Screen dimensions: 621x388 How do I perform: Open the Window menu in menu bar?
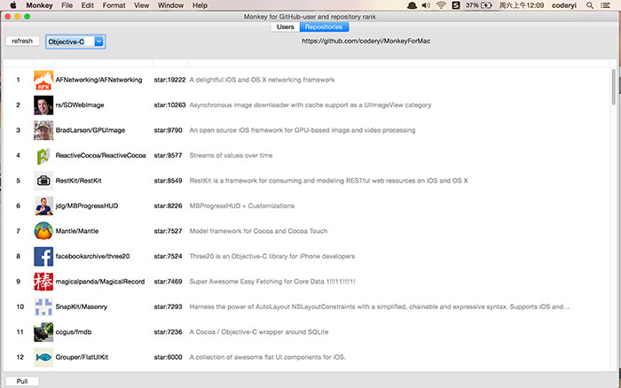(x=171, y=5)
